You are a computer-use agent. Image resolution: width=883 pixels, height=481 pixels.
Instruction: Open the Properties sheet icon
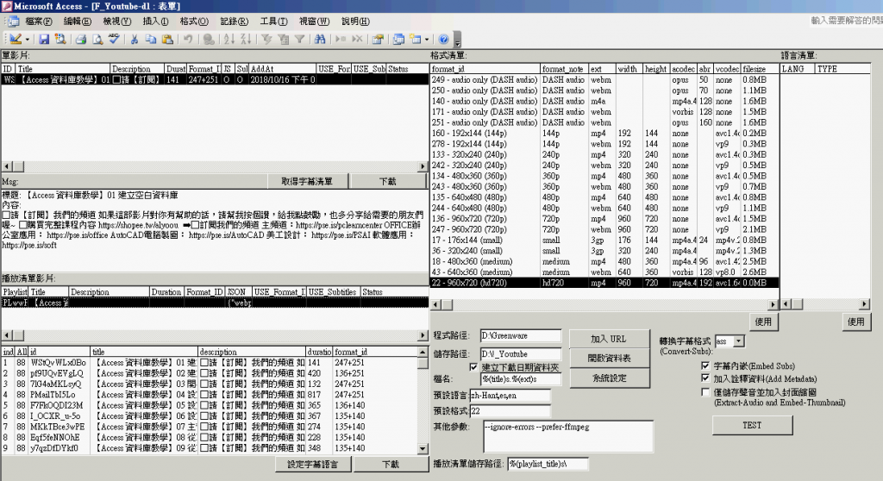(378, 40)
